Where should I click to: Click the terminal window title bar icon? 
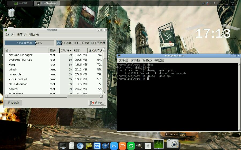(119, 56)
